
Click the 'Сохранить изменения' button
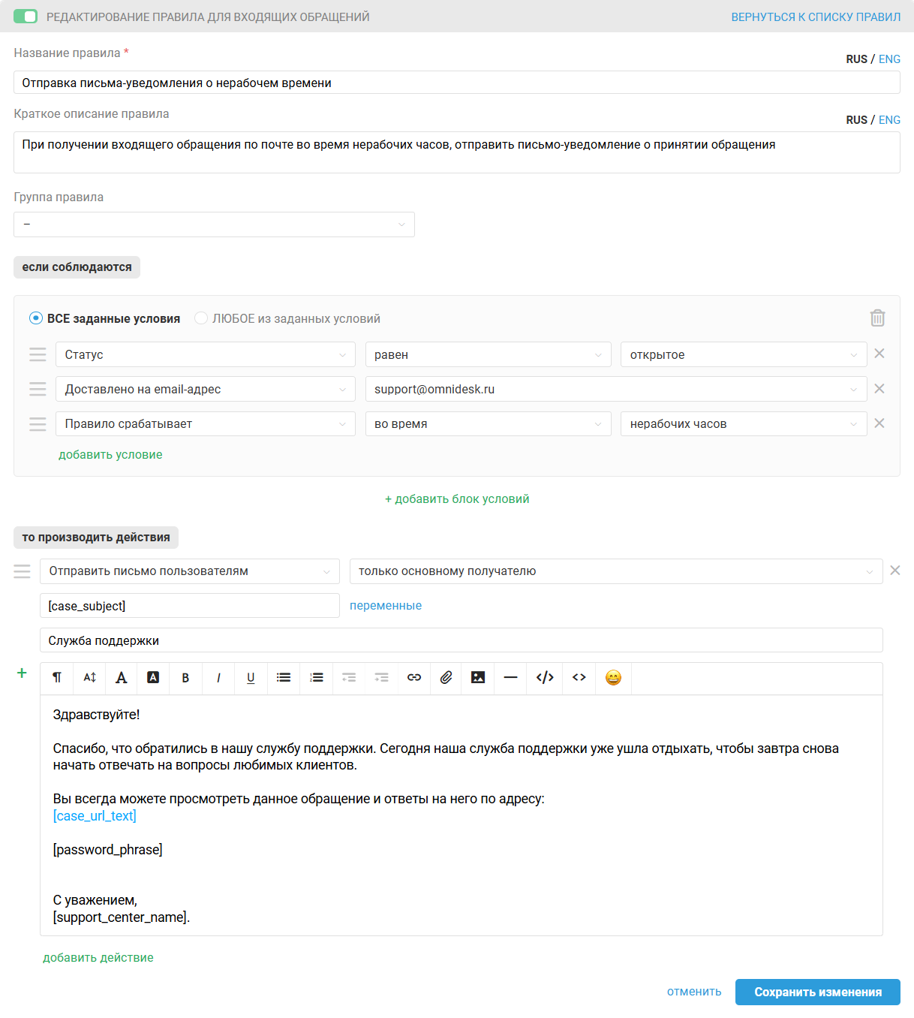click(x=817, y=992)
